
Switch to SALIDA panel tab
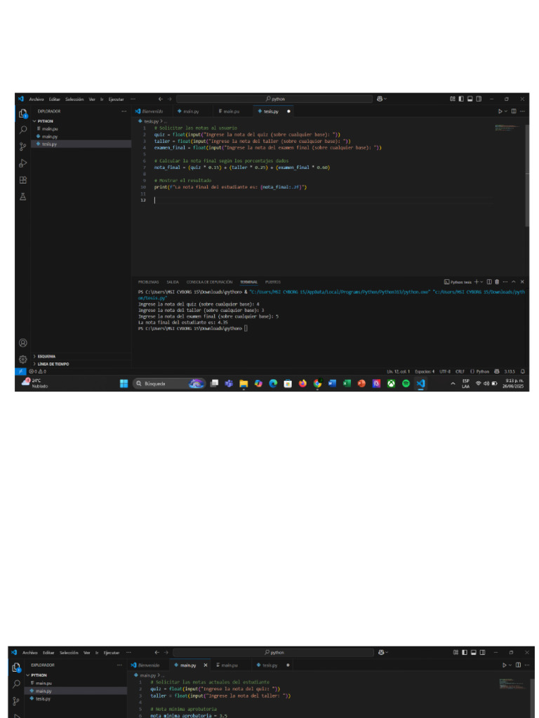[173, 282]
